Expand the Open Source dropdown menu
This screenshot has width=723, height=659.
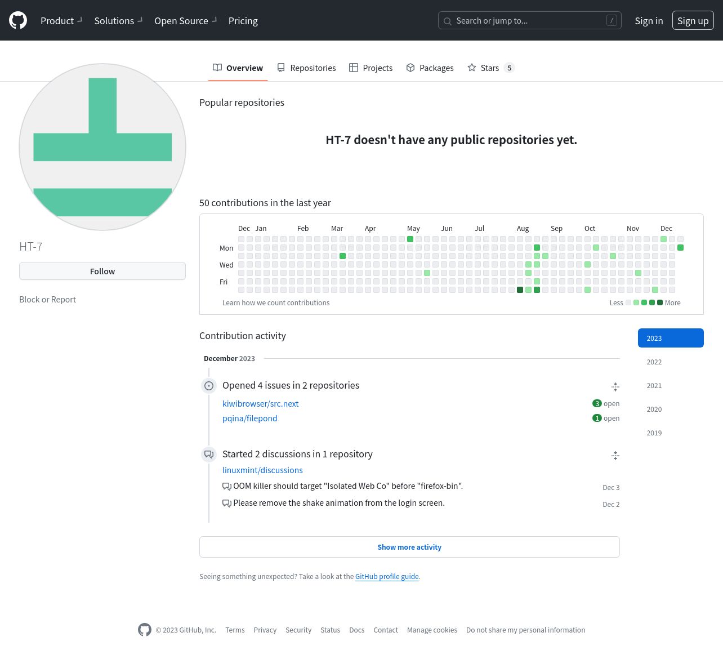(x=186, y=21)
